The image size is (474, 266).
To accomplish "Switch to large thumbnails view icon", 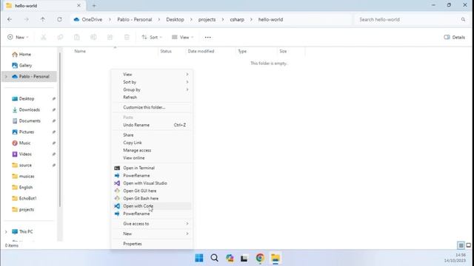I will pos(468,245).
